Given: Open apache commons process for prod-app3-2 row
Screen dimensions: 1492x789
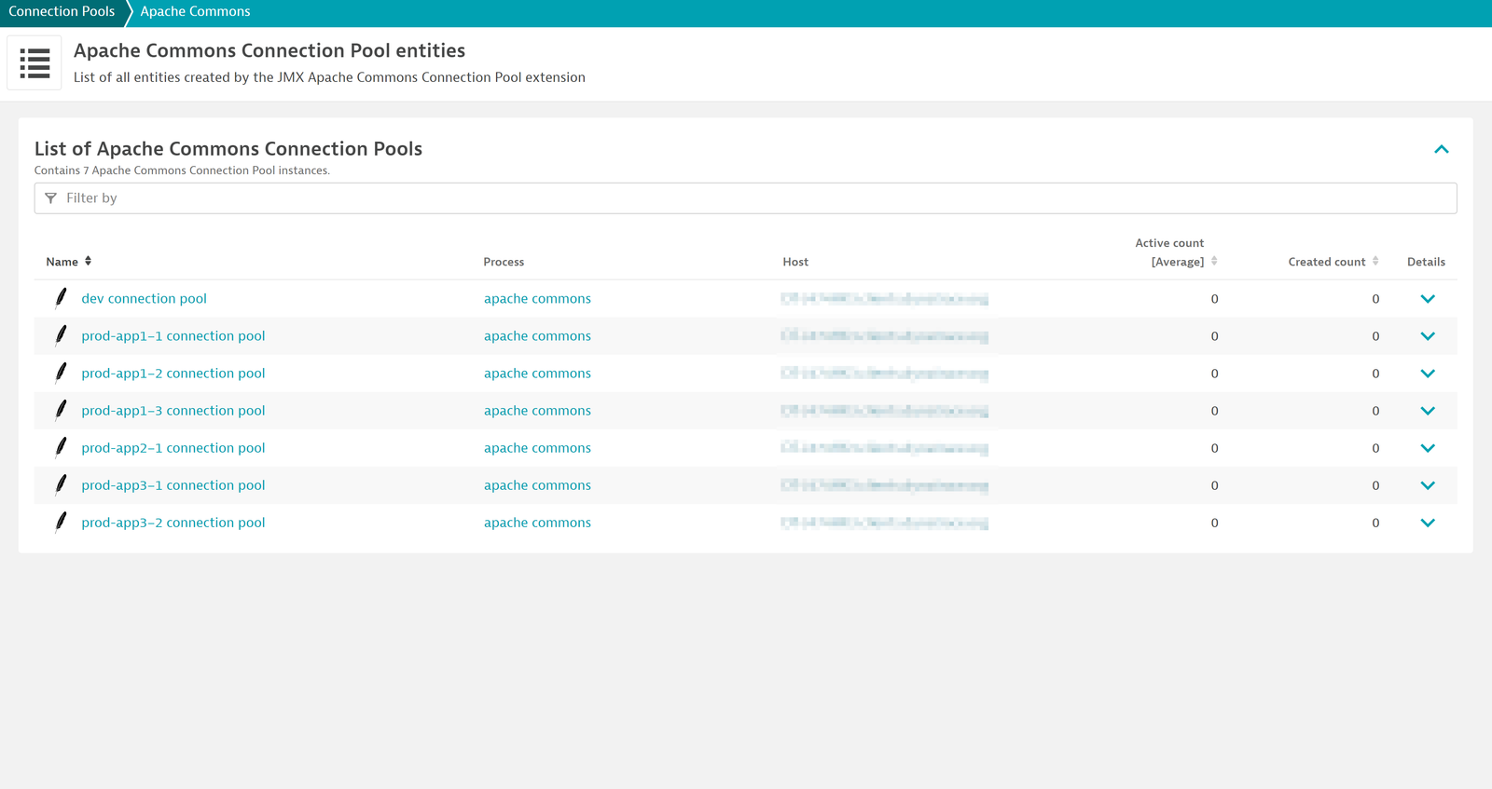Looking at the screenshot, I should pyautogui.click(x=537, y=523).
